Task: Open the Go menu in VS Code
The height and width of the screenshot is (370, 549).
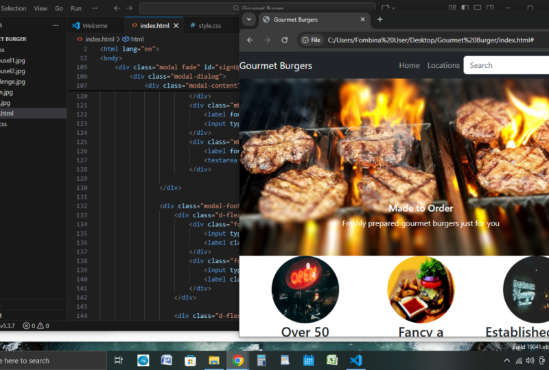Action: click(59, 8)
